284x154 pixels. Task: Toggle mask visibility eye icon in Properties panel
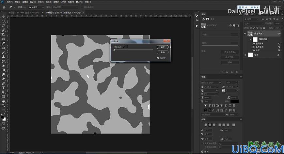(232, 72)
